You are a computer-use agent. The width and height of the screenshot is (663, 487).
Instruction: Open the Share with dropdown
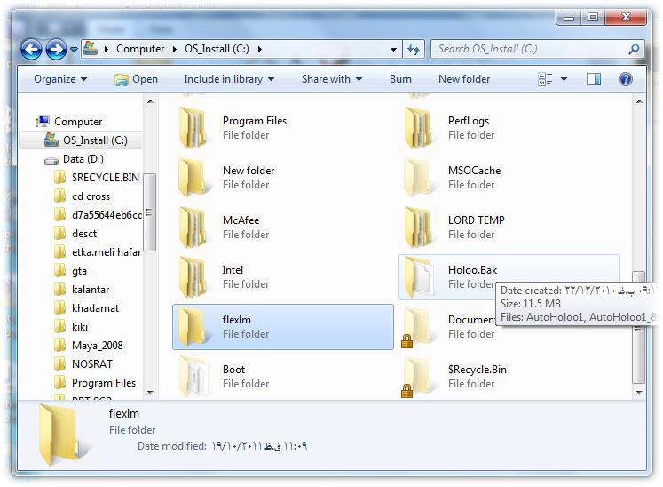pyautogui.click(x=332, y=79)
